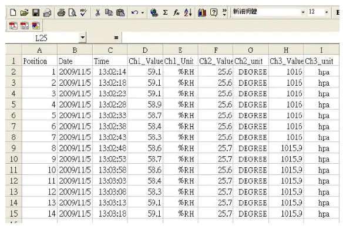Select column I header
The height and width of the screenshot is (226, 343).
point(321,50)
